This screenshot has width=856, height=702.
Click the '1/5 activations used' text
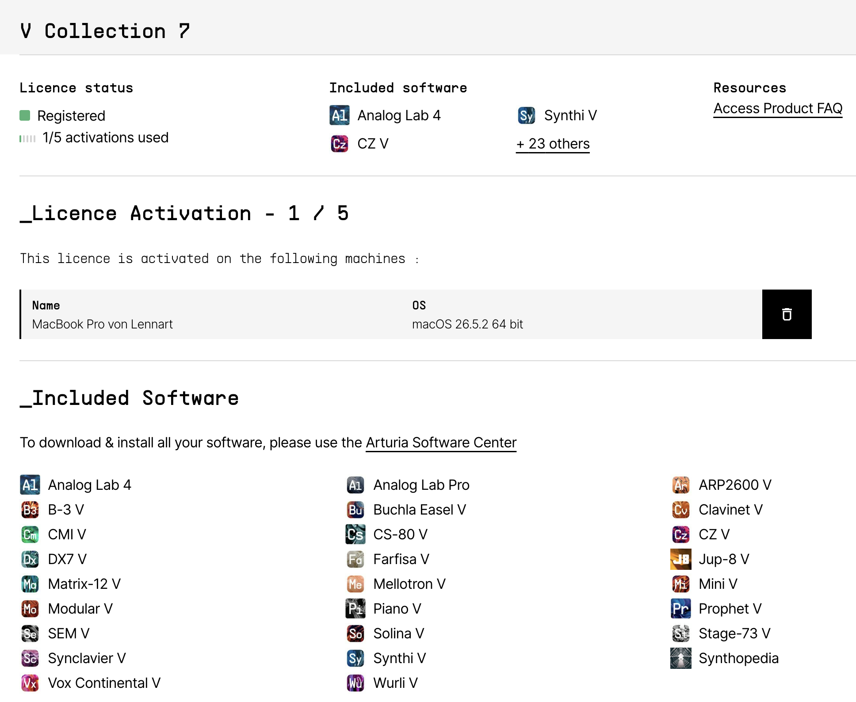click(105, 137)
